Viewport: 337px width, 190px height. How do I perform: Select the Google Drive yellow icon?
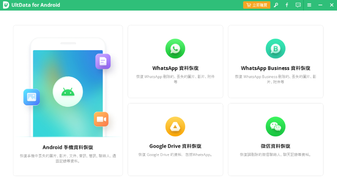[x=175, y=126]
